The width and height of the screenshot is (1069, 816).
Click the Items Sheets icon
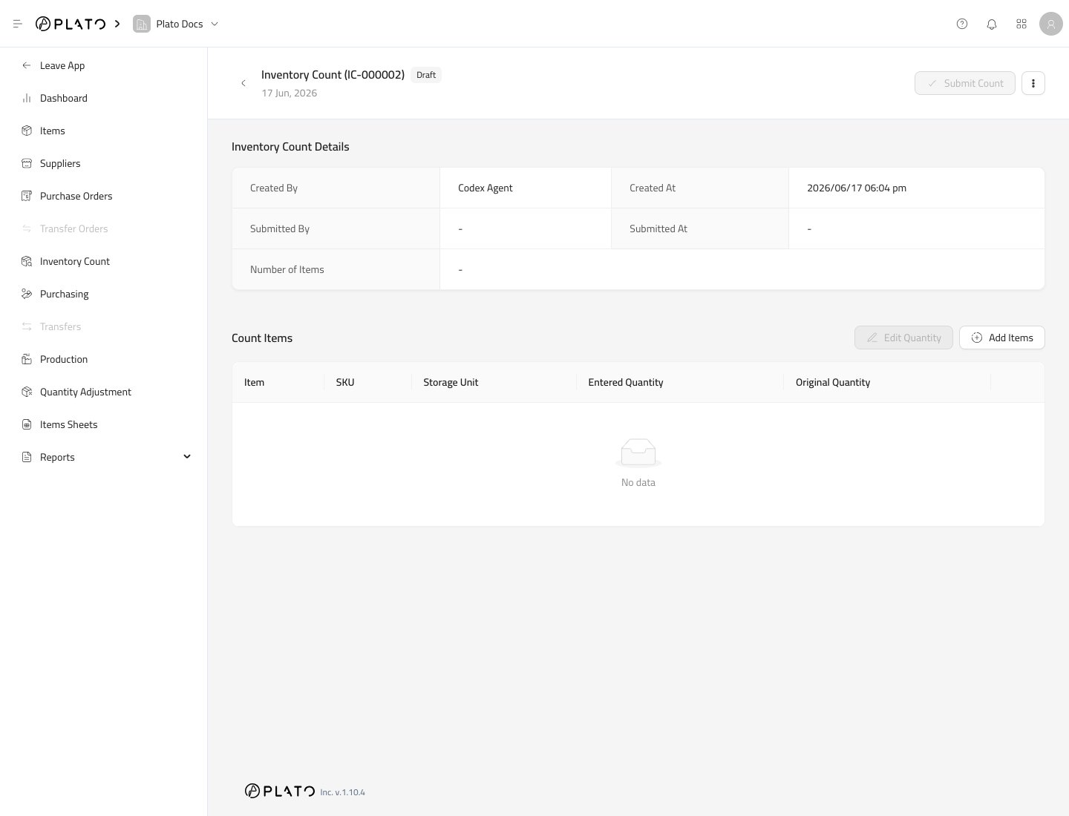[x=27, y=424]
